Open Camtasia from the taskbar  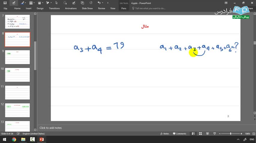point(32,139)
